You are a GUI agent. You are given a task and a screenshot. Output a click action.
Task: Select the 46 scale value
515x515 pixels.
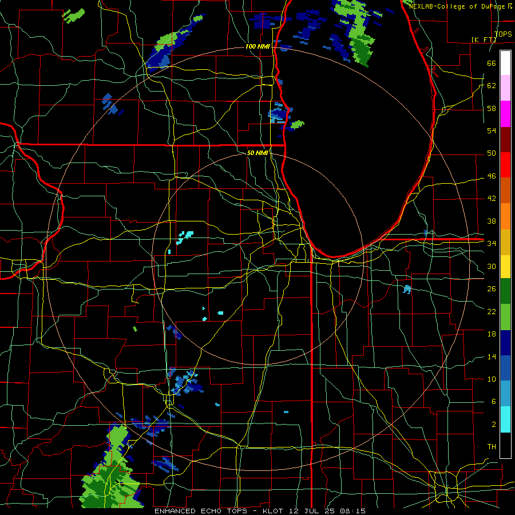[492, 176]
